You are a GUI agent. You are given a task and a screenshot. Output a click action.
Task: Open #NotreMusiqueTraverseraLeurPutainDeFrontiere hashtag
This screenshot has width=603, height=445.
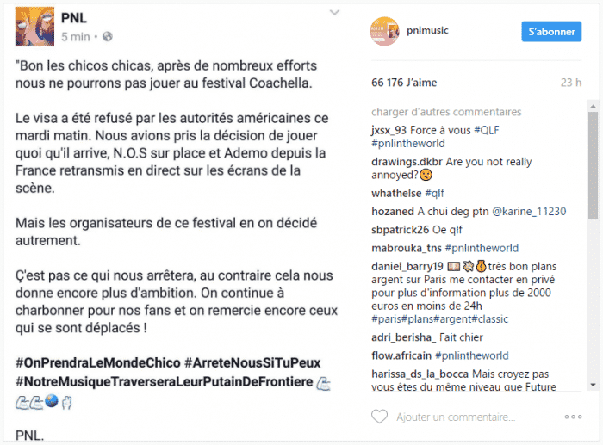165,382
